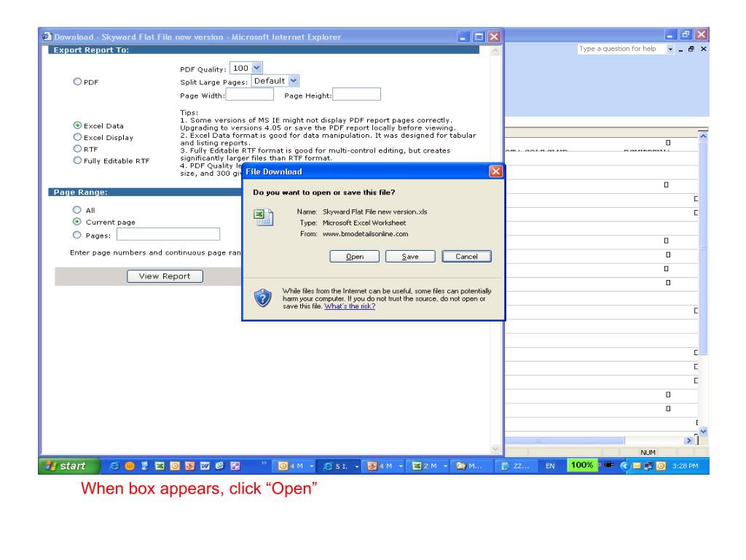Click the Pages range input field
Viewport: 746px width, 560px height.
pyautogui.click(x=168, y=234)
